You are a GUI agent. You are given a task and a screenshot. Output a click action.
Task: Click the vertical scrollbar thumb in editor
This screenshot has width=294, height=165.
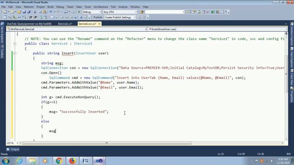point(286,74)
